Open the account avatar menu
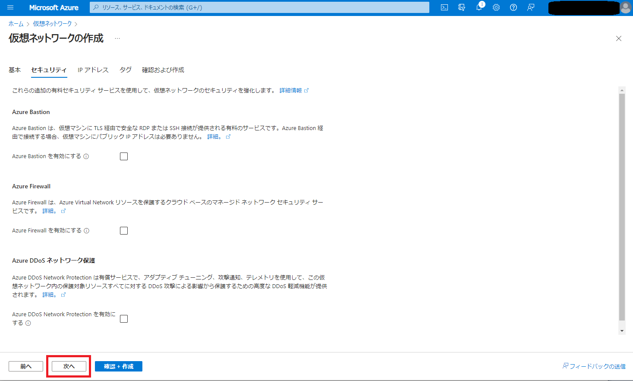Screen dimensions: 633x381 (x=626, y=7)
